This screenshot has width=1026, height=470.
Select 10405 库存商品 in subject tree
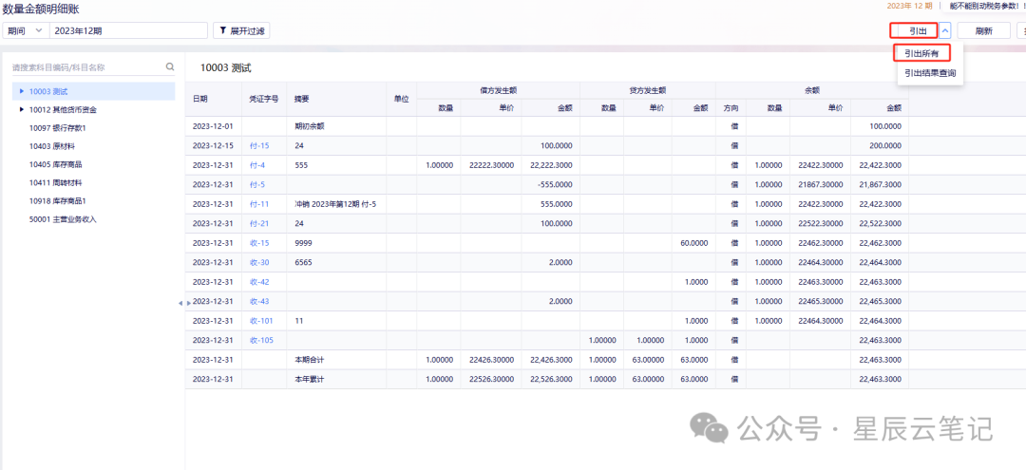coord(56,164)
